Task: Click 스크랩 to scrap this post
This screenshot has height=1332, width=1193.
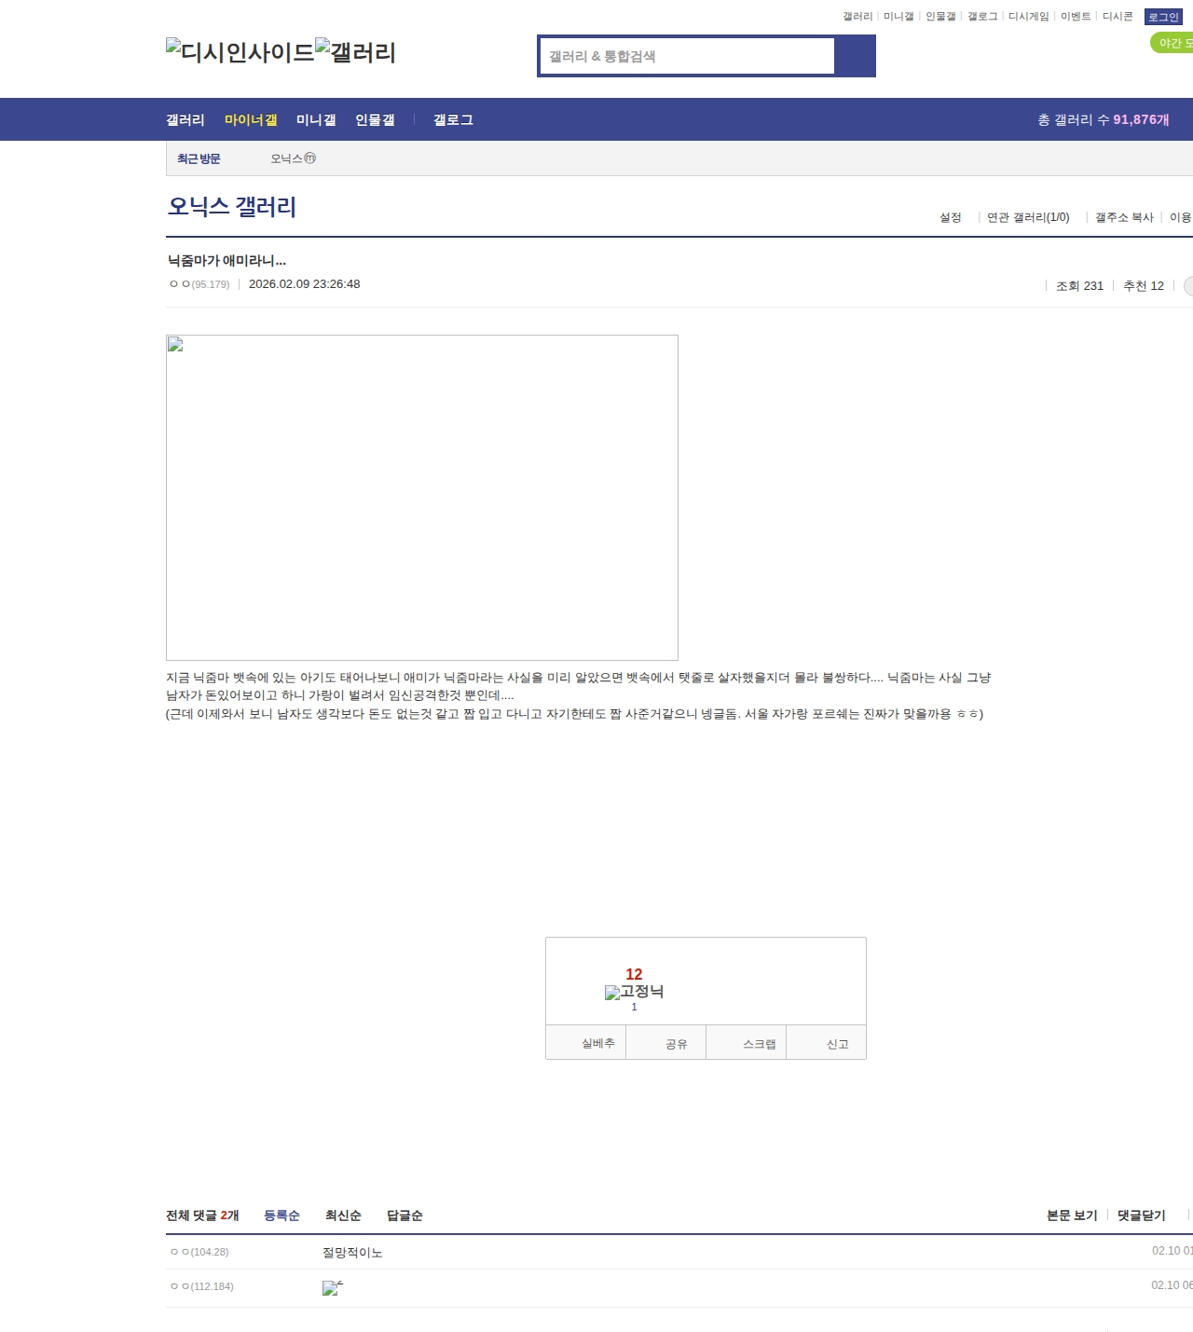Action: coord(759,1044)
